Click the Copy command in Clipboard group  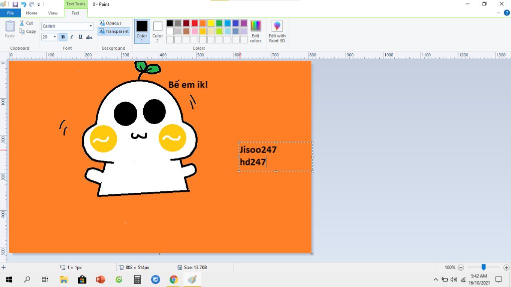pyautogui.click(x=27, y=31)
